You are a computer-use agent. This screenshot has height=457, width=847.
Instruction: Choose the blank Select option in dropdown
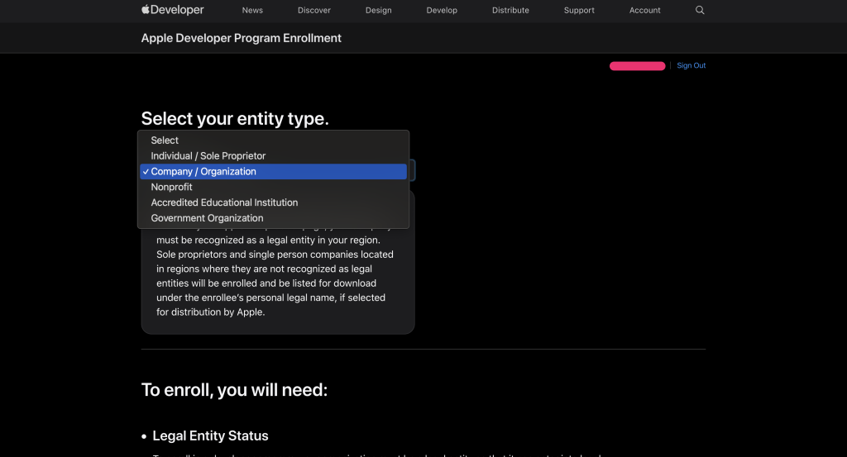[273, 140]
